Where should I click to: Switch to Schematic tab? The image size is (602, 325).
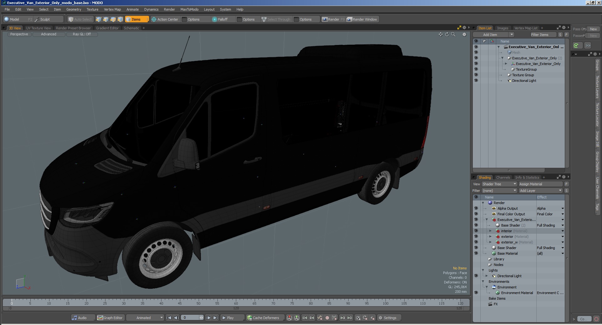tap(131, 28)
